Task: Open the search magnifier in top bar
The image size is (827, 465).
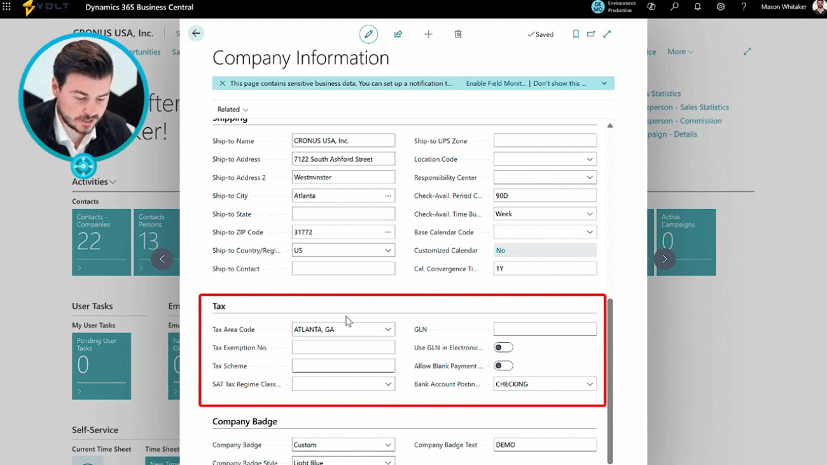Action: 674,7
